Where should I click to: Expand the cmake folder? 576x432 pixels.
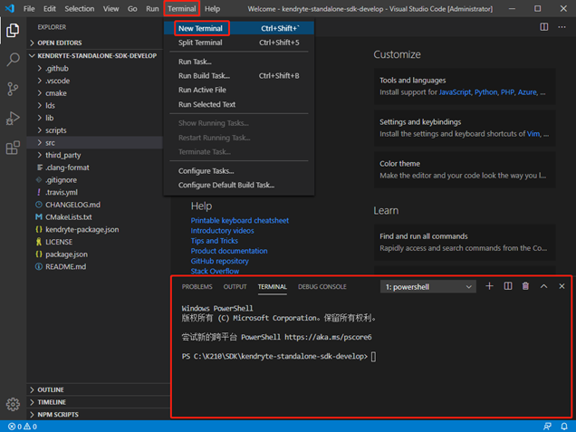95,93
